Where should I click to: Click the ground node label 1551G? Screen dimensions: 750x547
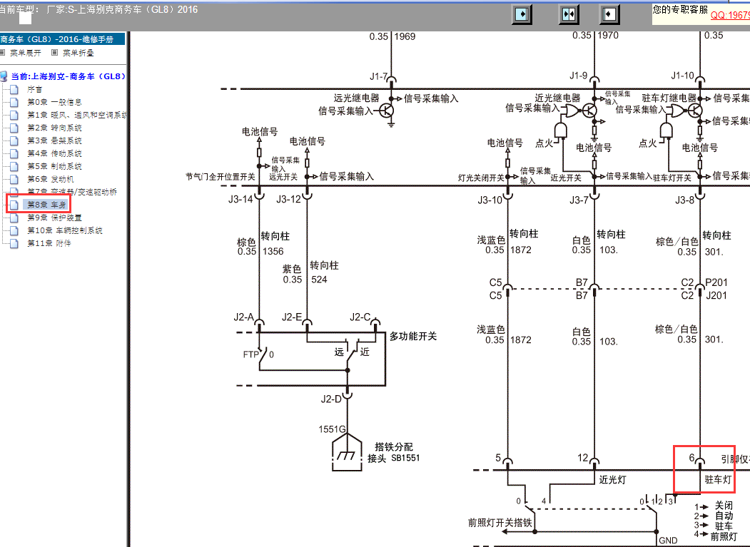[x=332, y=429]
